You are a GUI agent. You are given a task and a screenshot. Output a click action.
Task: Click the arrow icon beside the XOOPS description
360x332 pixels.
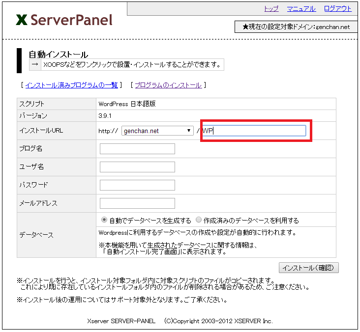coord(35,64)
